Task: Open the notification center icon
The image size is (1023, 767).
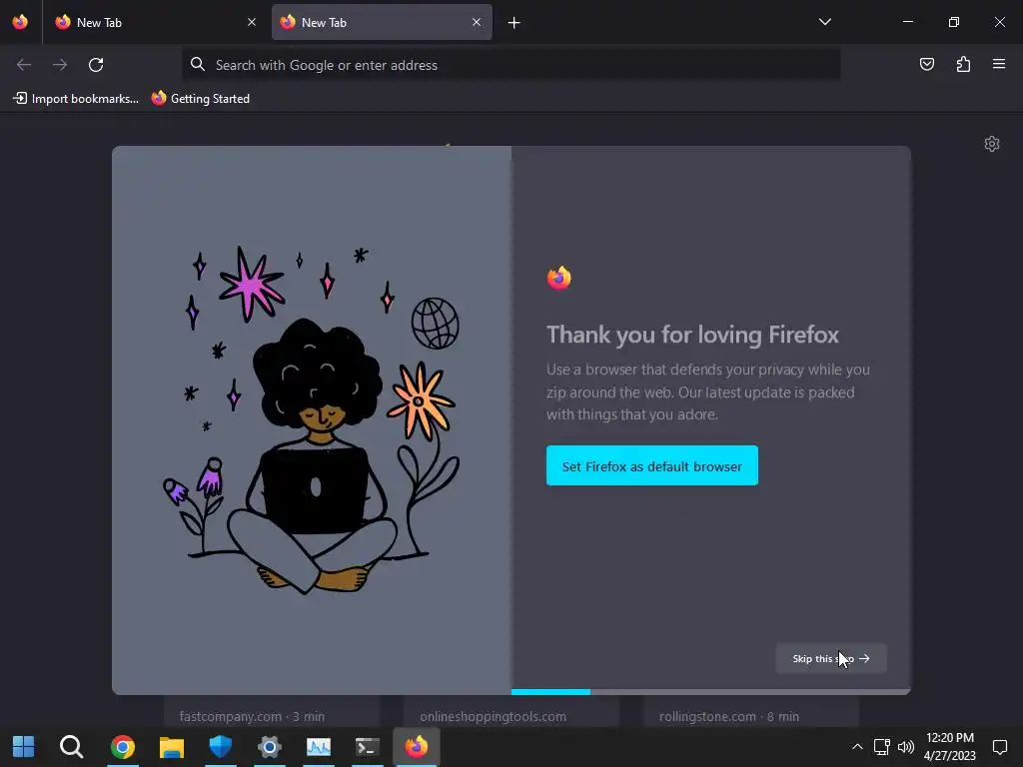Action: click(999, 747)
